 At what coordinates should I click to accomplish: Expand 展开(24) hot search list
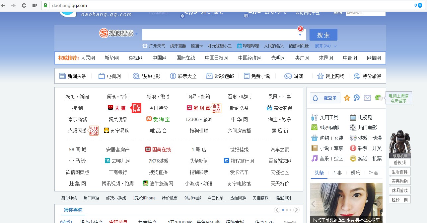pyautogui.click(x=326, y=46)
